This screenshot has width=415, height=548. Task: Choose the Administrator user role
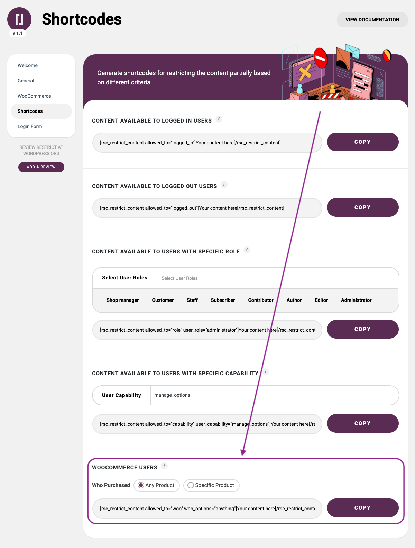tap(356, 300)
